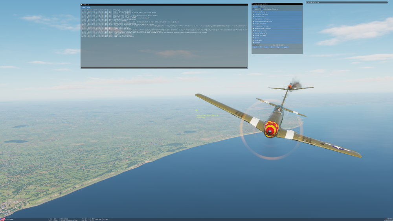Screen dimensions: 393x221
Task: Click the X-Ray Log horizontal scrollbar
Action: (164, 68)
